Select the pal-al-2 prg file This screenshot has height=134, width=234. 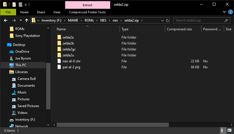coord(71,67)
